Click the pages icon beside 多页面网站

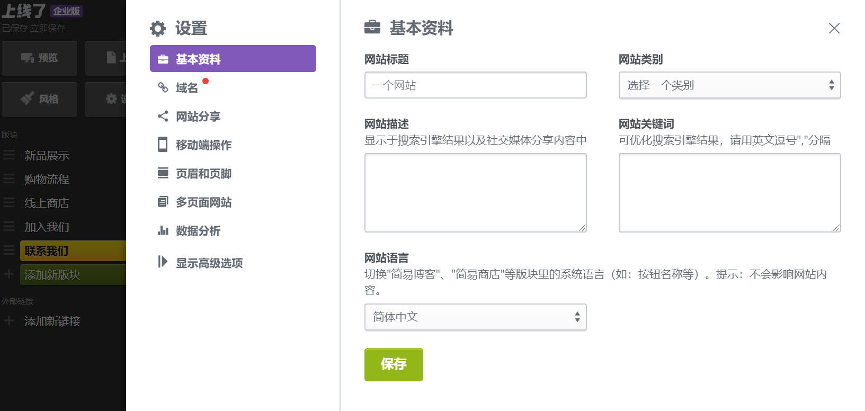pyautogui.click(x=163, y=202)
